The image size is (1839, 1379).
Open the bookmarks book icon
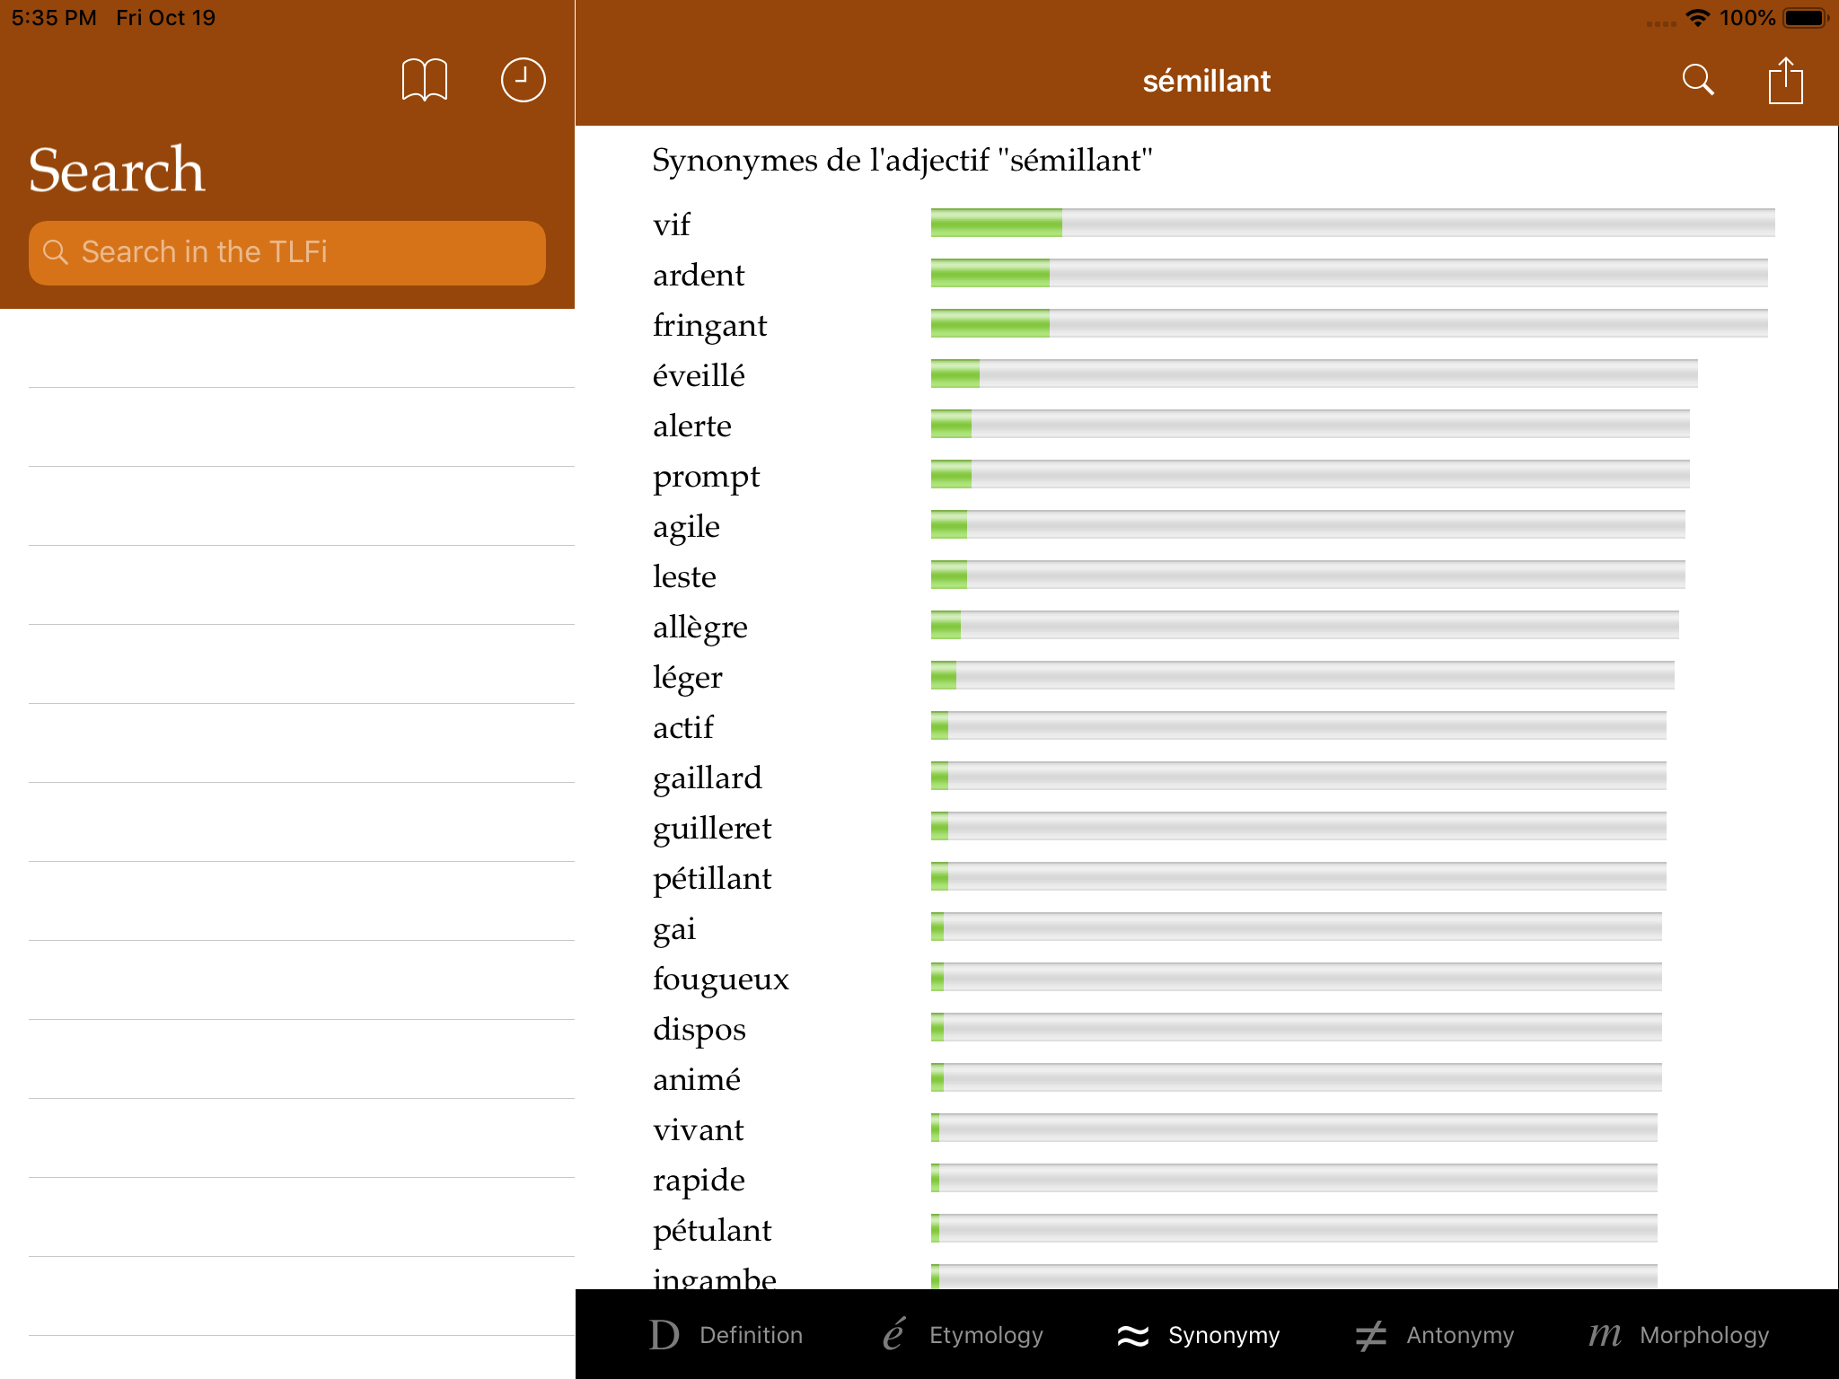tap(424, 81)
